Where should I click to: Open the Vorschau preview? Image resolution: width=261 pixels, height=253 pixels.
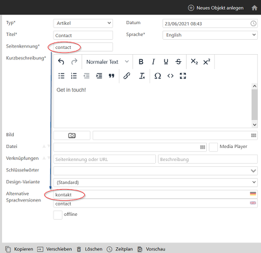pyautogui.click(x=151, y=249)
